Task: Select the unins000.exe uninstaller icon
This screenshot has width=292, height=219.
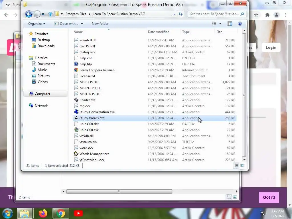Action: pyautogui.click(x=76, y=130)
